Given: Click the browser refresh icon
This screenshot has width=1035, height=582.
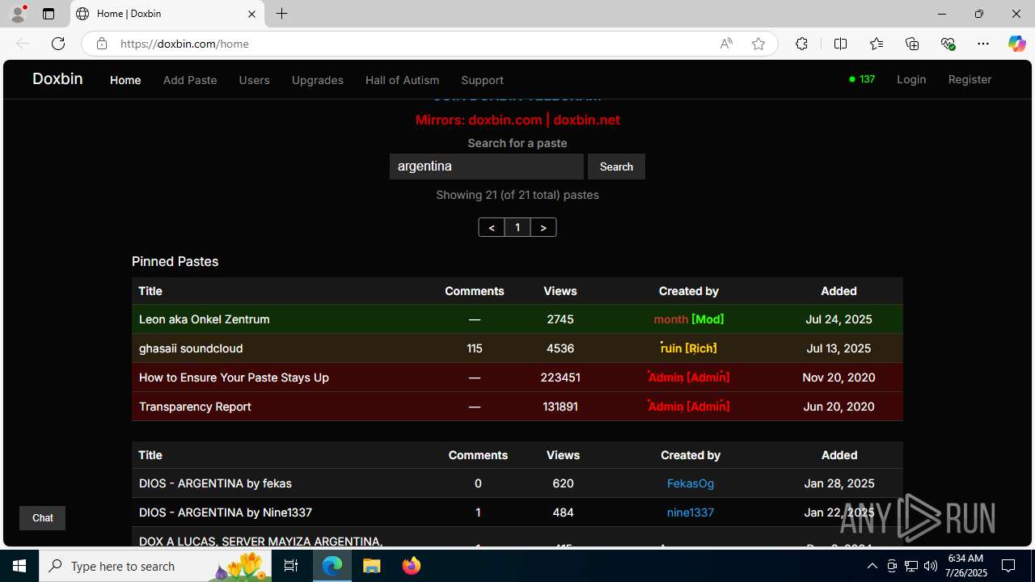Looking at the screenshot, I should tap(58, 44).
